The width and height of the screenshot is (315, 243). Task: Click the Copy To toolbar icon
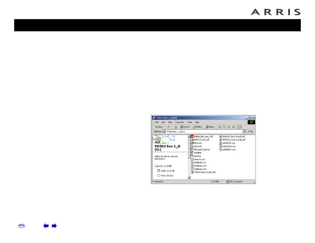(x=224, y=127)
